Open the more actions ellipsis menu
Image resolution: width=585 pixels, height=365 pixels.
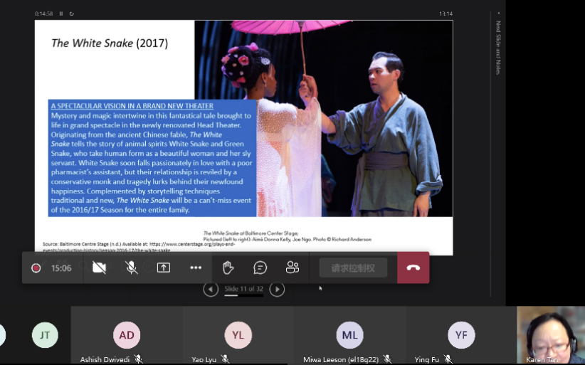tap(196, 268)
